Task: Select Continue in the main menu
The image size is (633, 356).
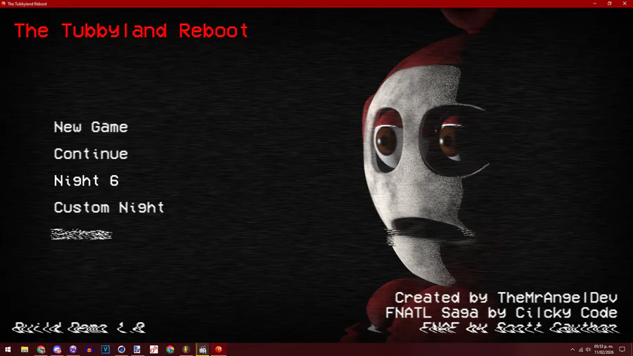Action: (91, 154)
